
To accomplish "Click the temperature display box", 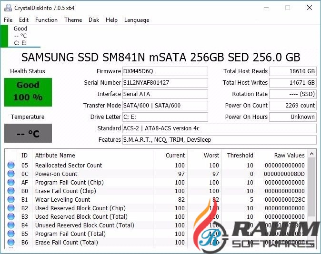I will pos(28,133).
